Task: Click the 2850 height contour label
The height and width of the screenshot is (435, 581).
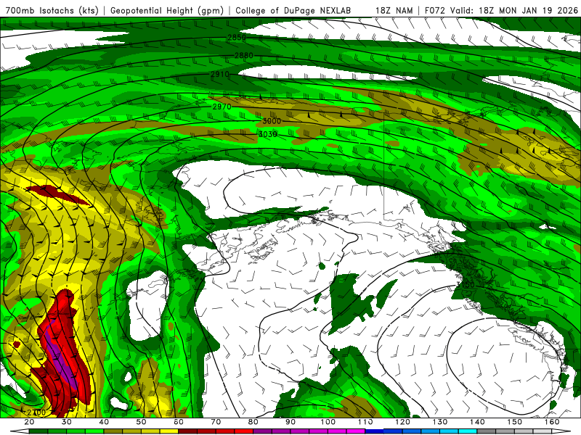Action: [237, 38]
